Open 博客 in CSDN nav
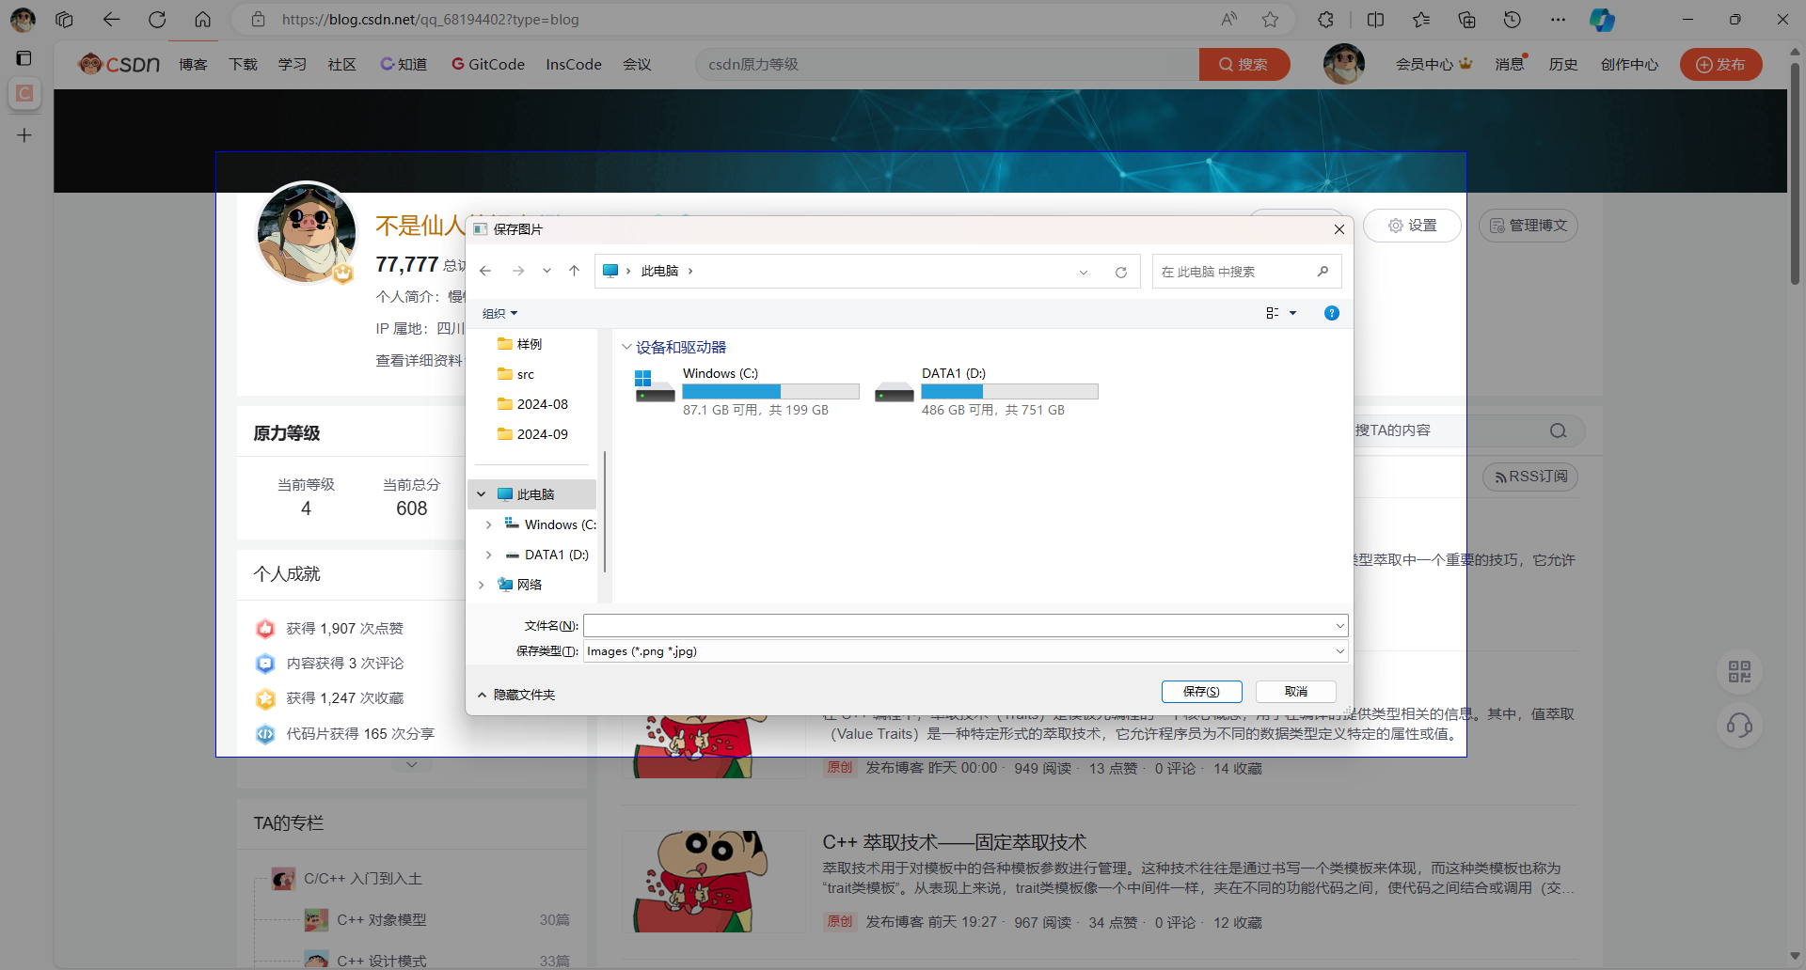 point(193,64)
